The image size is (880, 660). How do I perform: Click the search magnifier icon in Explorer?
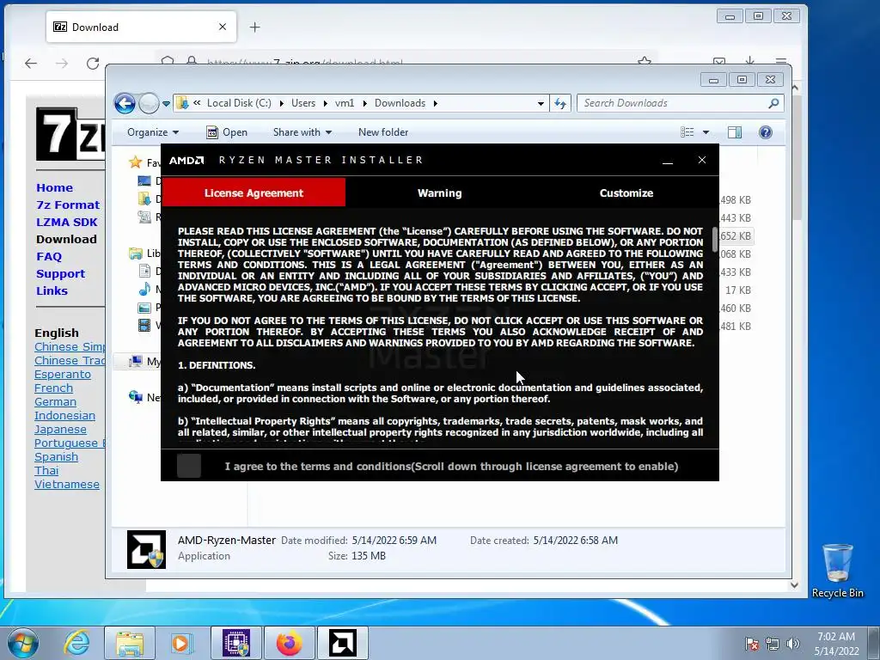[773, 103]
